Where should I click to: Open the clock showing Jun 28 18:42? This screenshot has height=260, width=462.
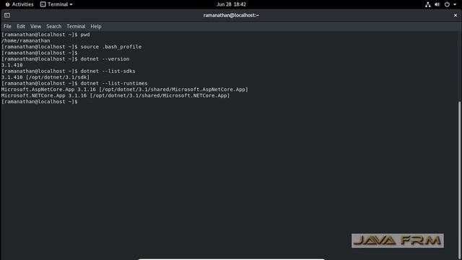point(231,4)
